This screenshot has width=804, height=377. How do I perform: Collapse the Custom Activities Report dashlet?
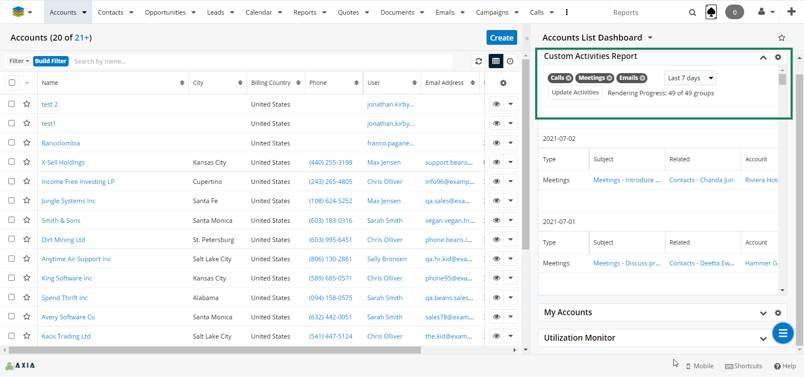pos(763,57)
